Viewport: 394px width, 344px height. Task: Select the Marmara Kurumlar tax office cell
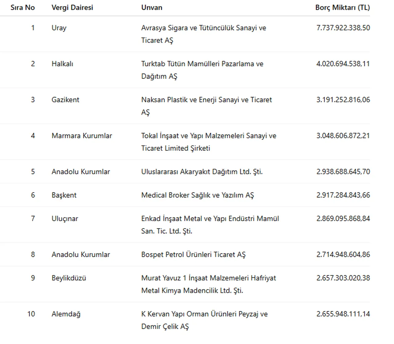(82, 136)
